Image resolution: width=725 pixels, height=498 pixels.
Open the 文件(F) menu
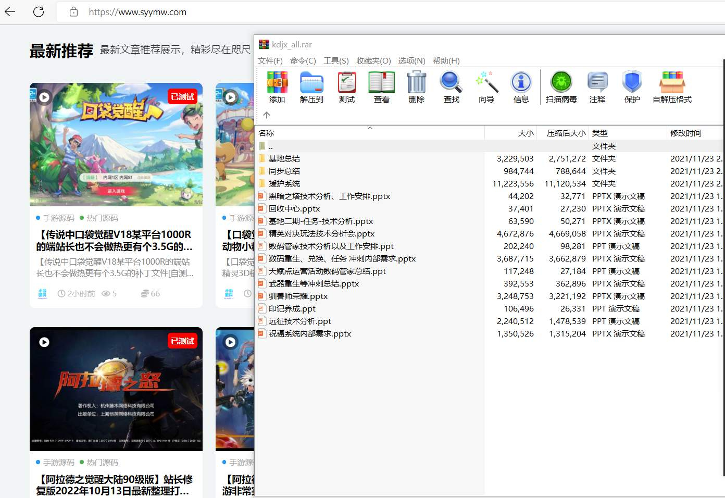[x=270, y=61]
